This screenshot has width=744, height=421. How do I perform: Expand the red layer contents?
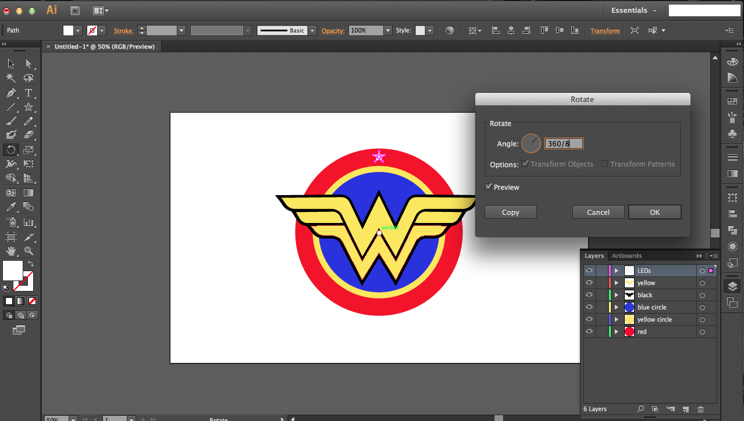(617, 332)
